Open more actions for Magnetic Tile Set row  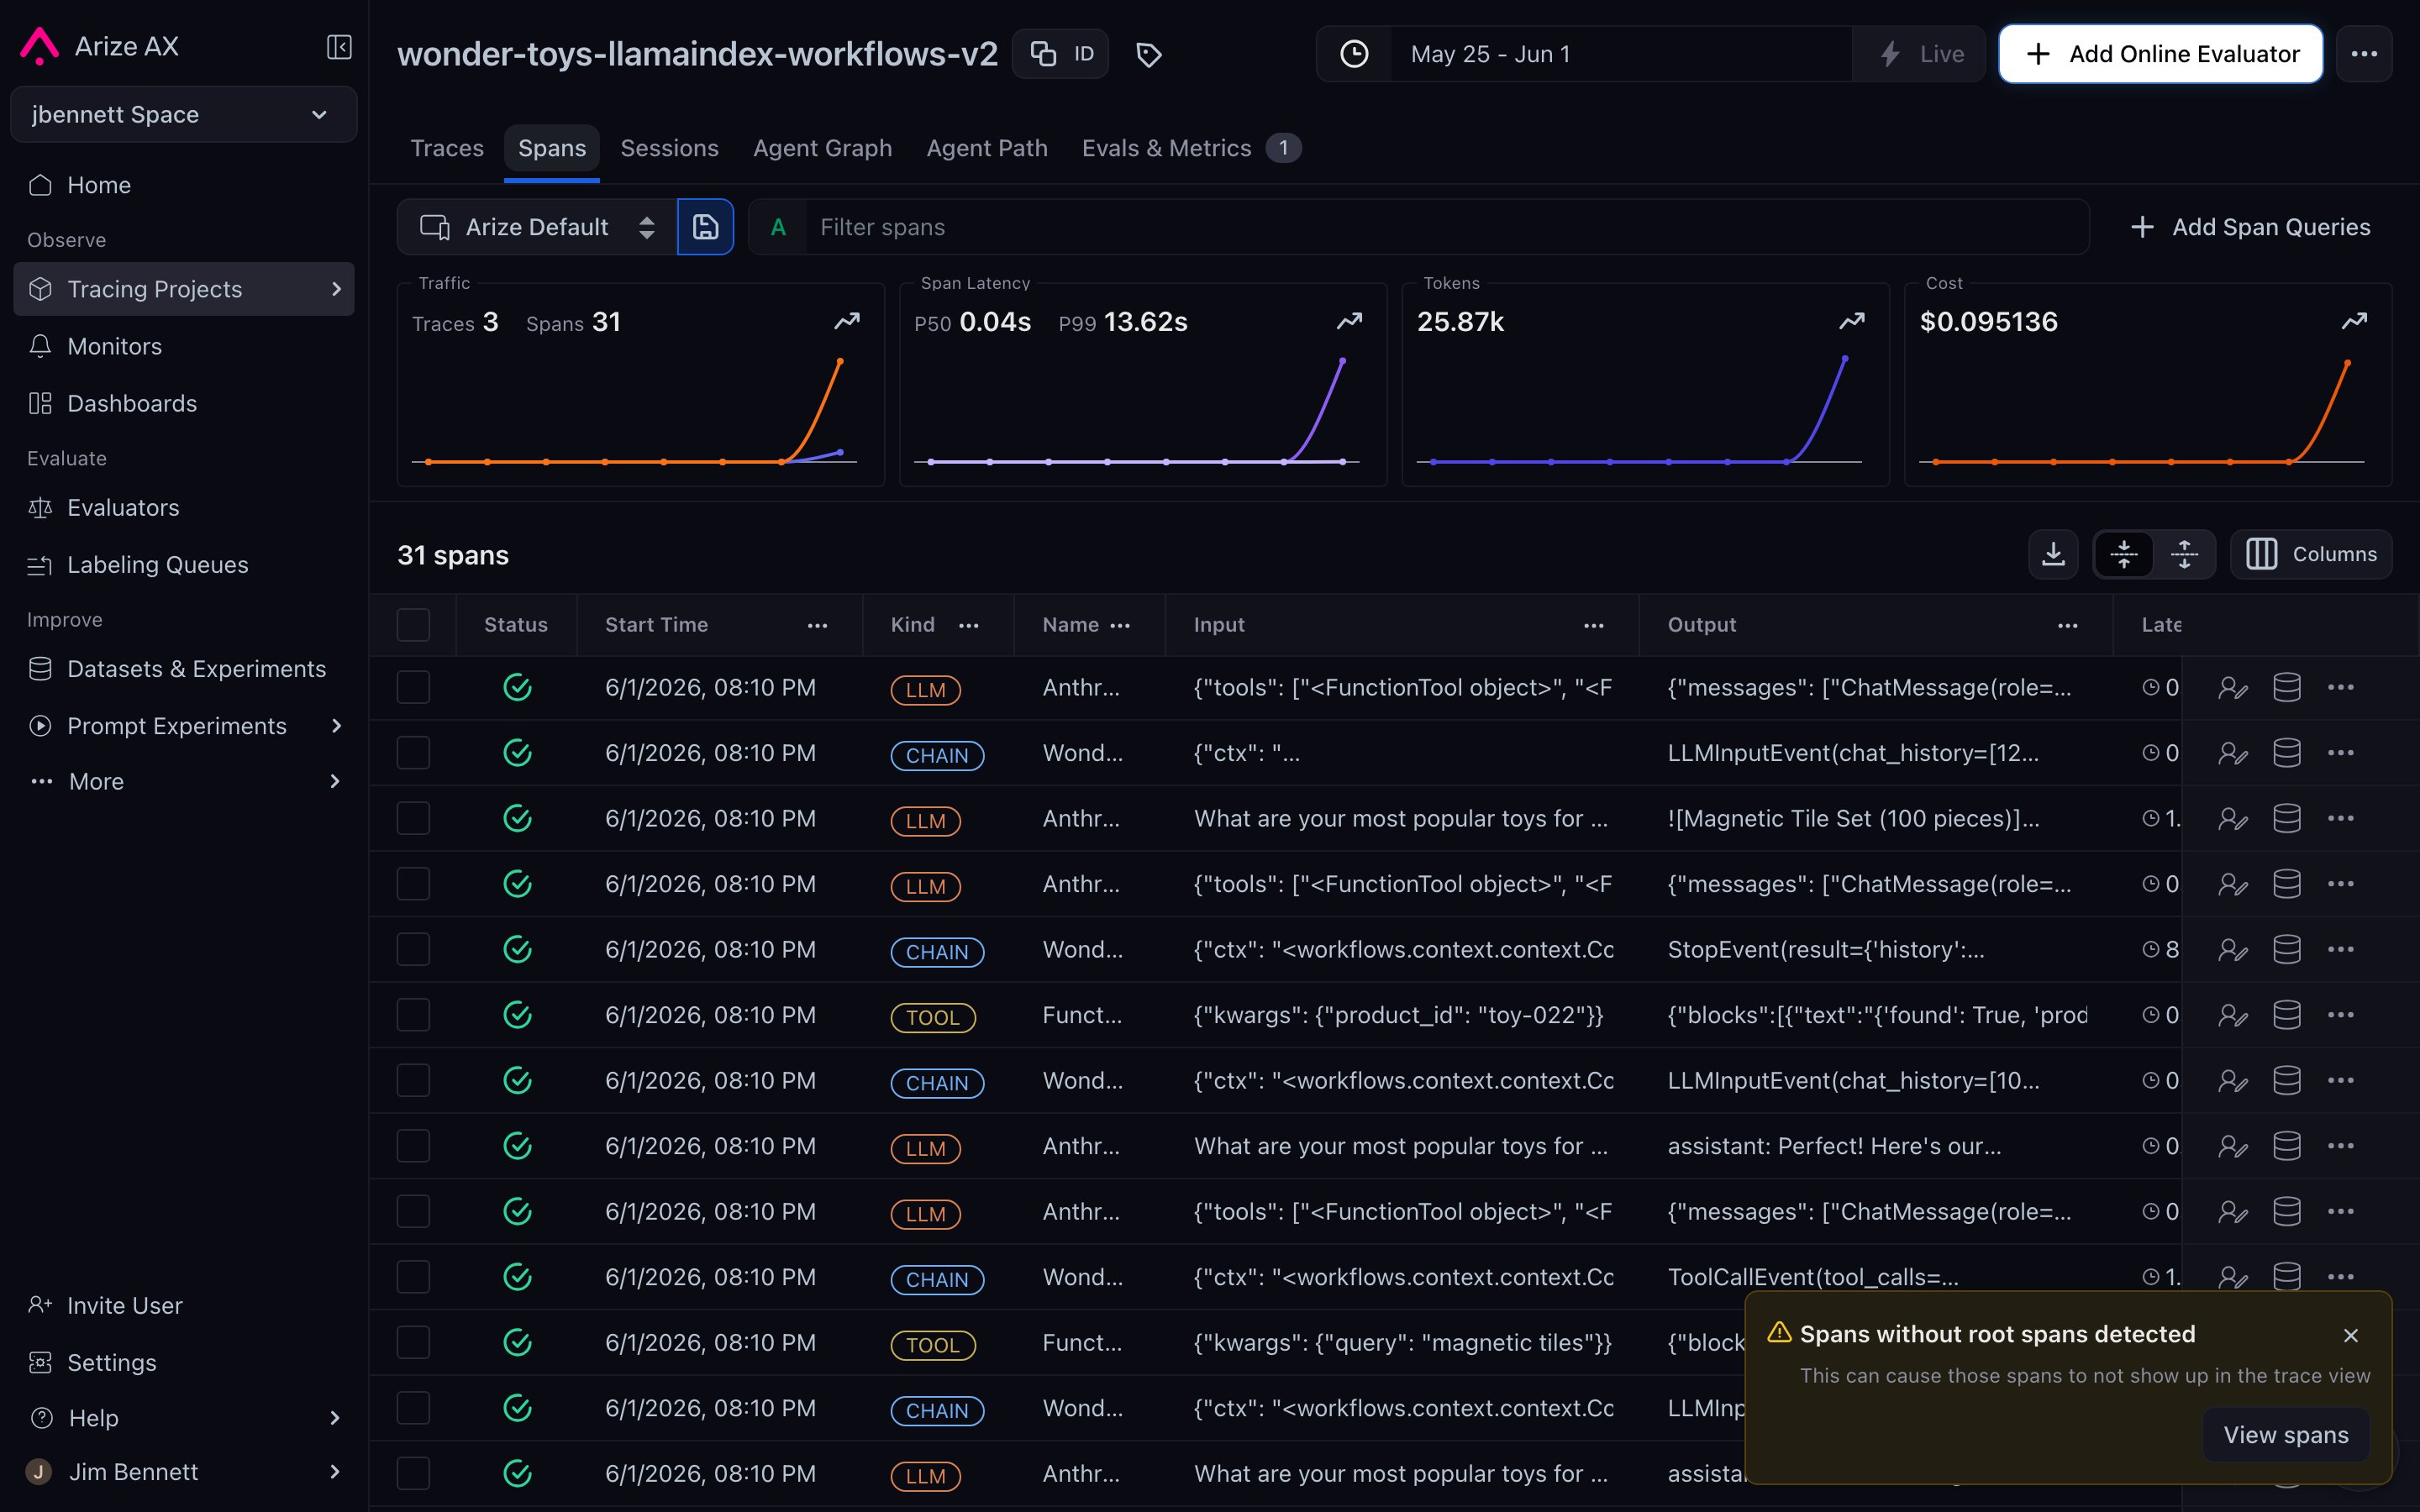tap(2340, 819)
